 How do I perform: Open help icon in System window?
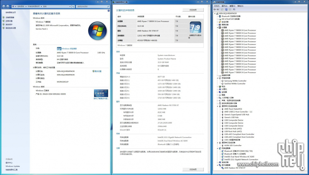tap(108, 11)
